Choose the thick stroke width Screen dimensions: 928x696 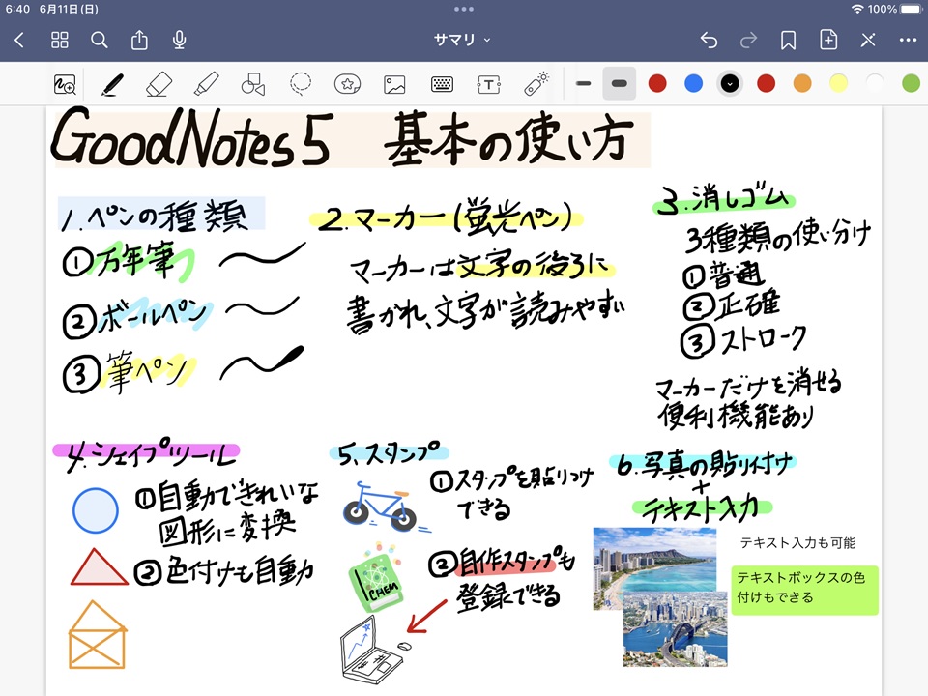619,83
